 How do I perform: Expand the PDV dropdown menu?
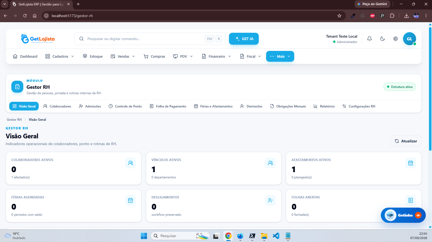[183, 56]
